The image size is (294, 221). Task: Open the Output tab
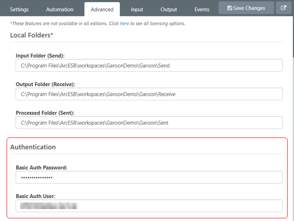[169, 9]
